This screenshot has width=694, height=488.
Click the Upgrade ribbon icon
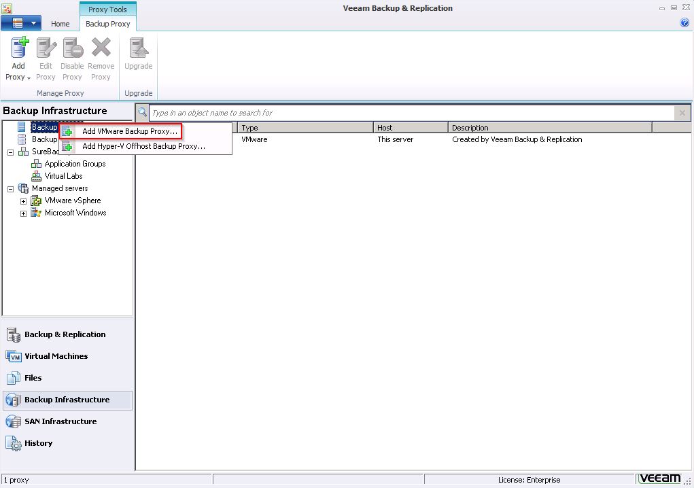139,48
